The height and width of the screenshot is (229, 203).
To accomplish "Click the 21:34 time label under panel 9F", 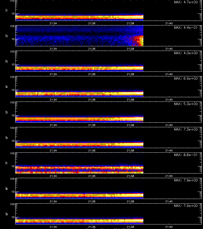I will [53, 227].
